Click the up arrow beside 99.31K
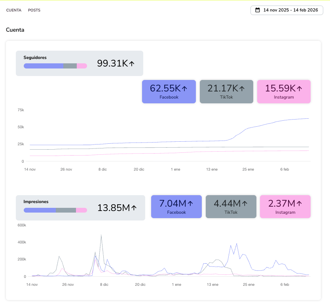 (132, 63)
